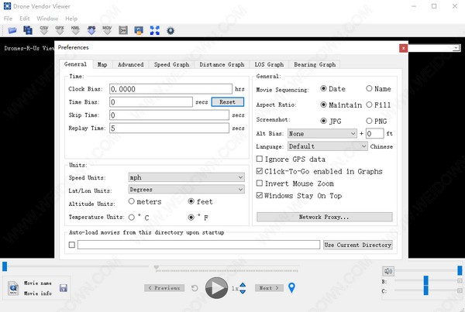Click the Network Proxy button
This screenshot has width=465, height=312.
324,218
